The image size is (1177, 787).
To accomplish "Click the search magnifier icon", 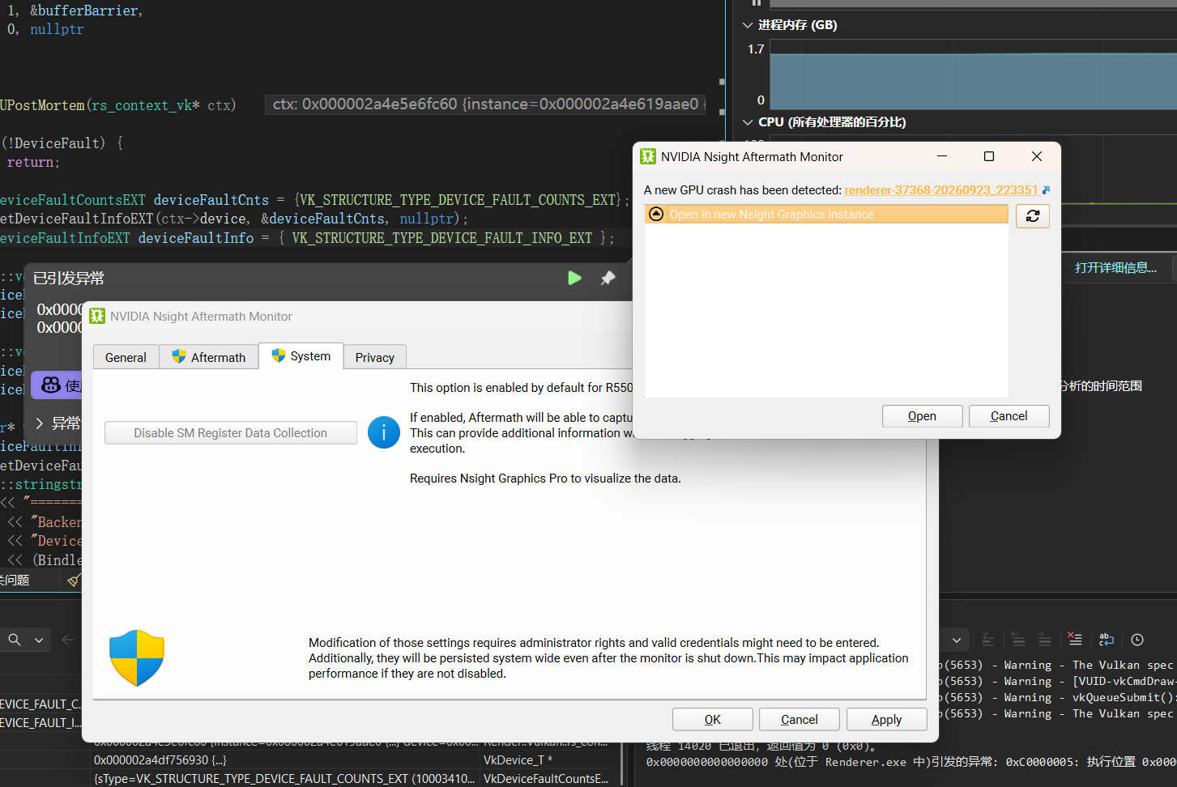I will [15, 640].
